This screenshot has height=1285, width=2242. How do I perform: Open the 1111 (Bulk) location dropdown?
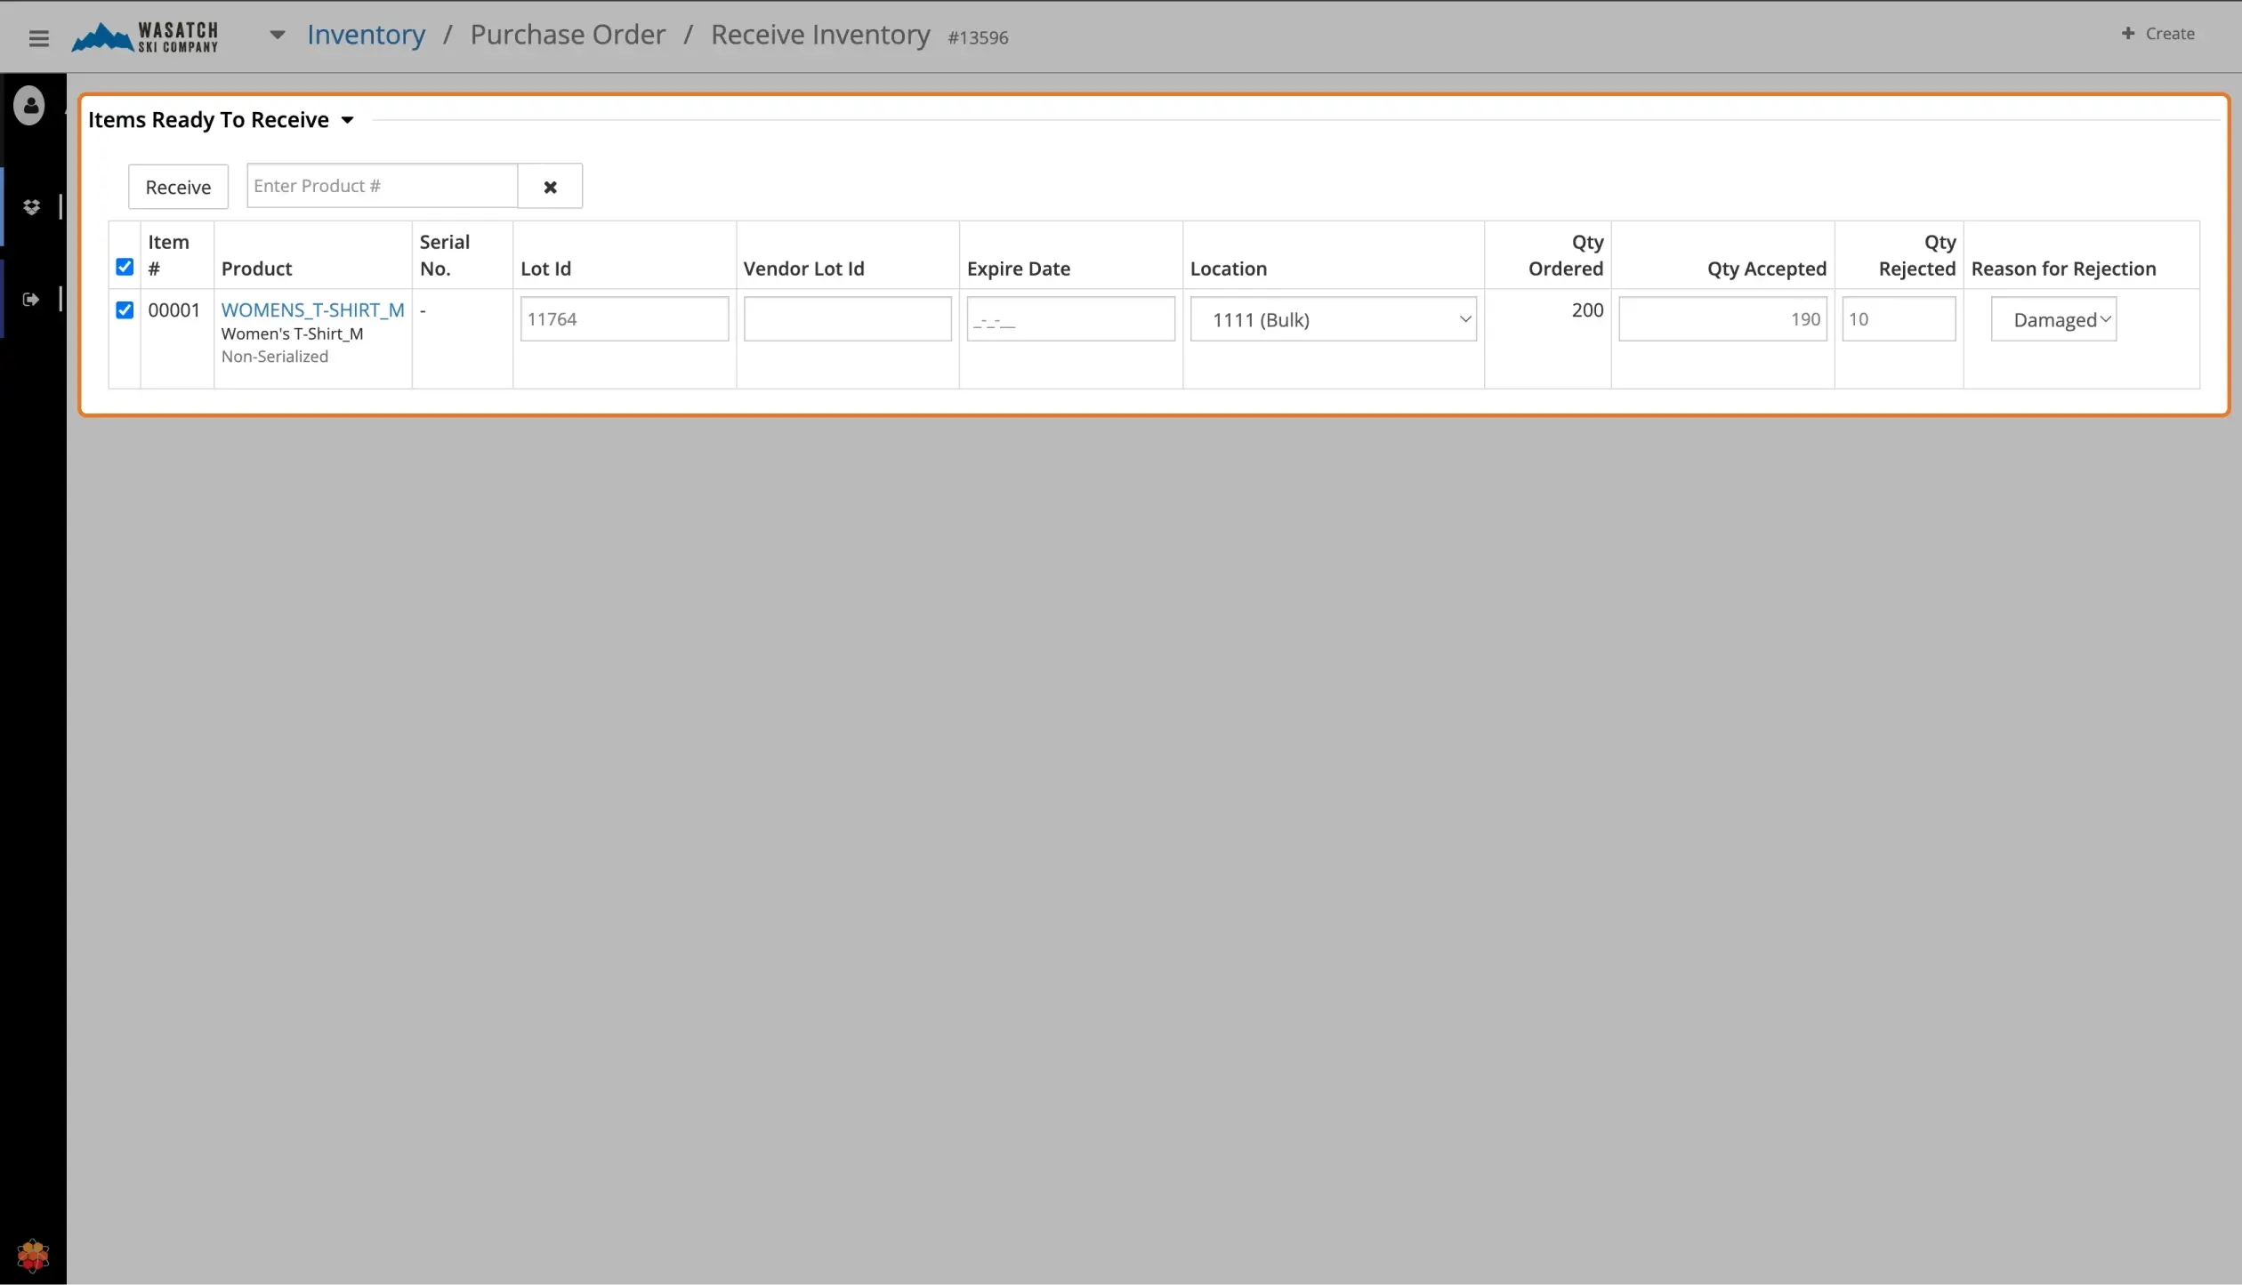(1333, 319)
